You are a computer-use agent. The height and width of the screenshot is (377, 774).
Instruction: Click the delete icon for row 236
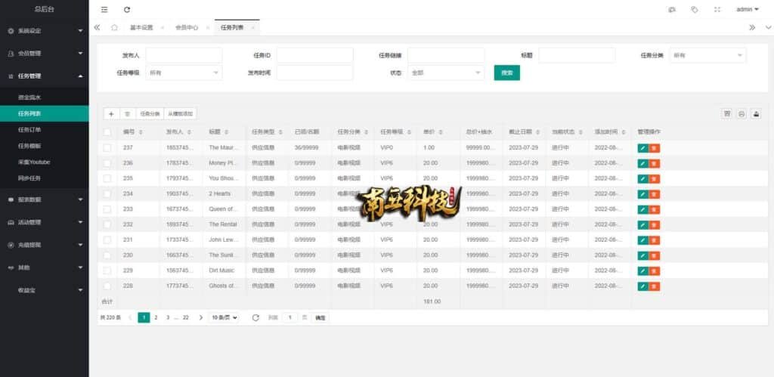[x=655, y=163]
